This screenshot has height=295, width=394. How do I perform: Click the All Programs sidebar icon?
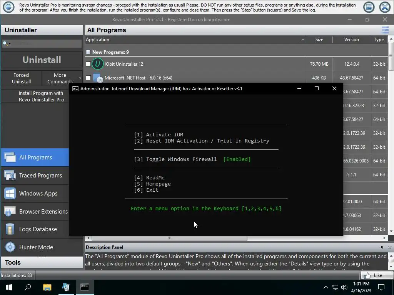pos(10,157)
